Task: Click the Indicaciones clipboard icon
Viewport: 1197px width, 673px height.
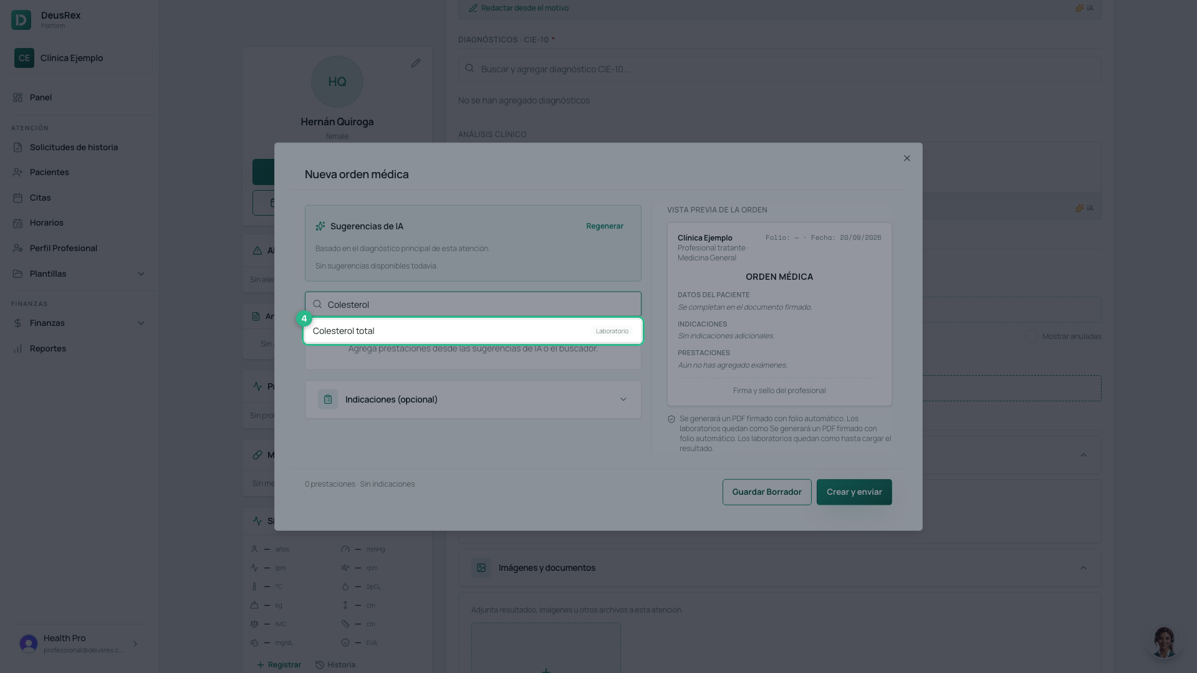Action: [328, 399]
